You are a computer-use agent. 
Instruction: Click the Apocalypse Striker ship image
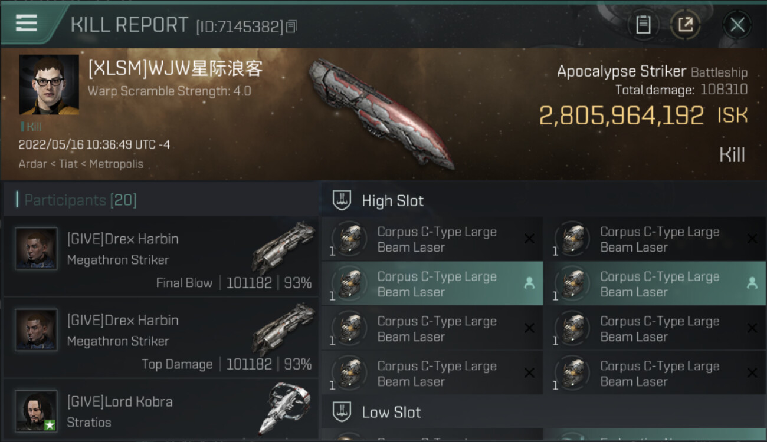point(382,112)
